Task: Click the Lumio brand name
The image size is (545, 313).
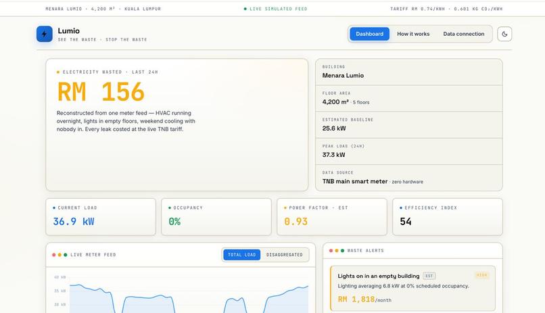Action: pos(69,31)
